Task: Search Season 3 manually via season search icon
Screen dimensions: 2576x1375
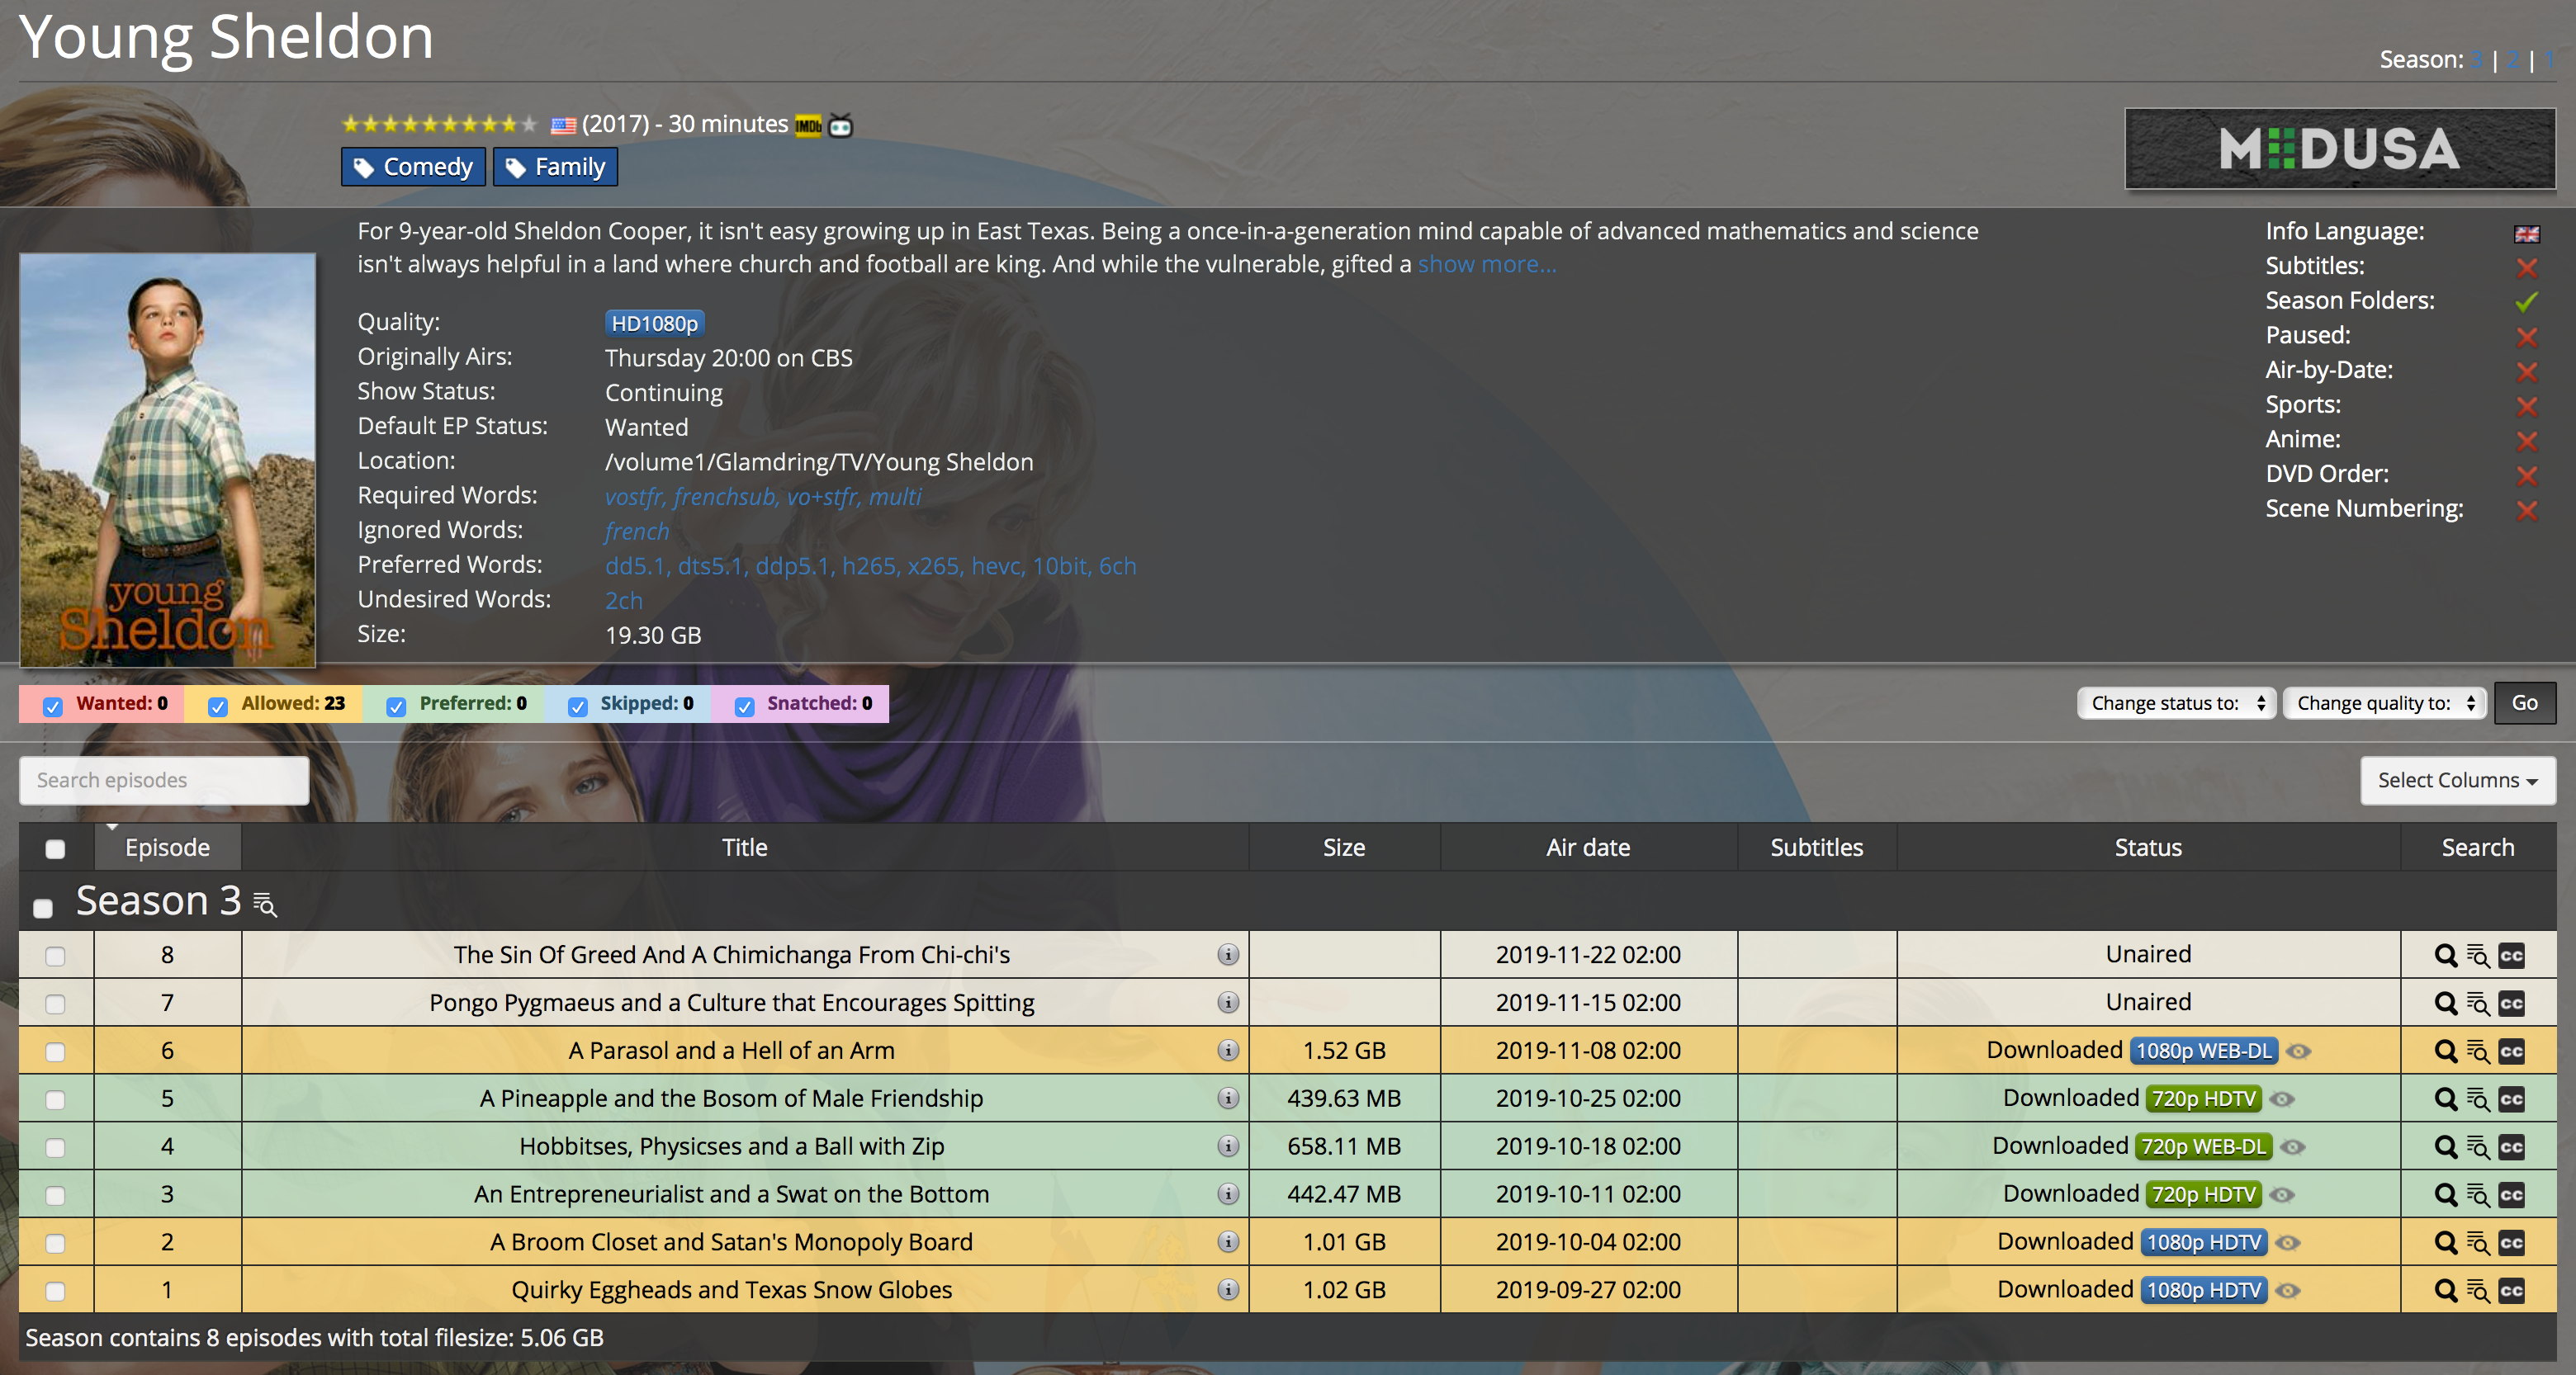Action: click(265, 905)
